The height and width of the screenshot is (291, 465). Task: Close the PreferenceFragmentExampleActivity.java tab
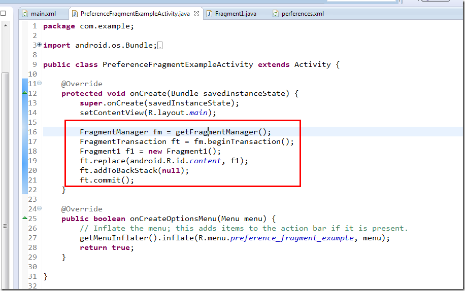point(196,14)
